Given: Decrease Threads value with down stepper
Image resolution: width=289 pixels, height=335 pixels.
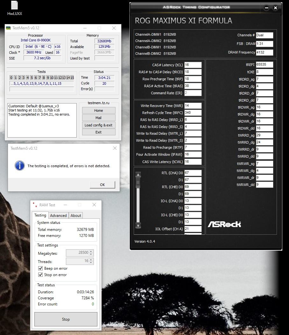Looking at the screenshot, I should tap(91, 262).
